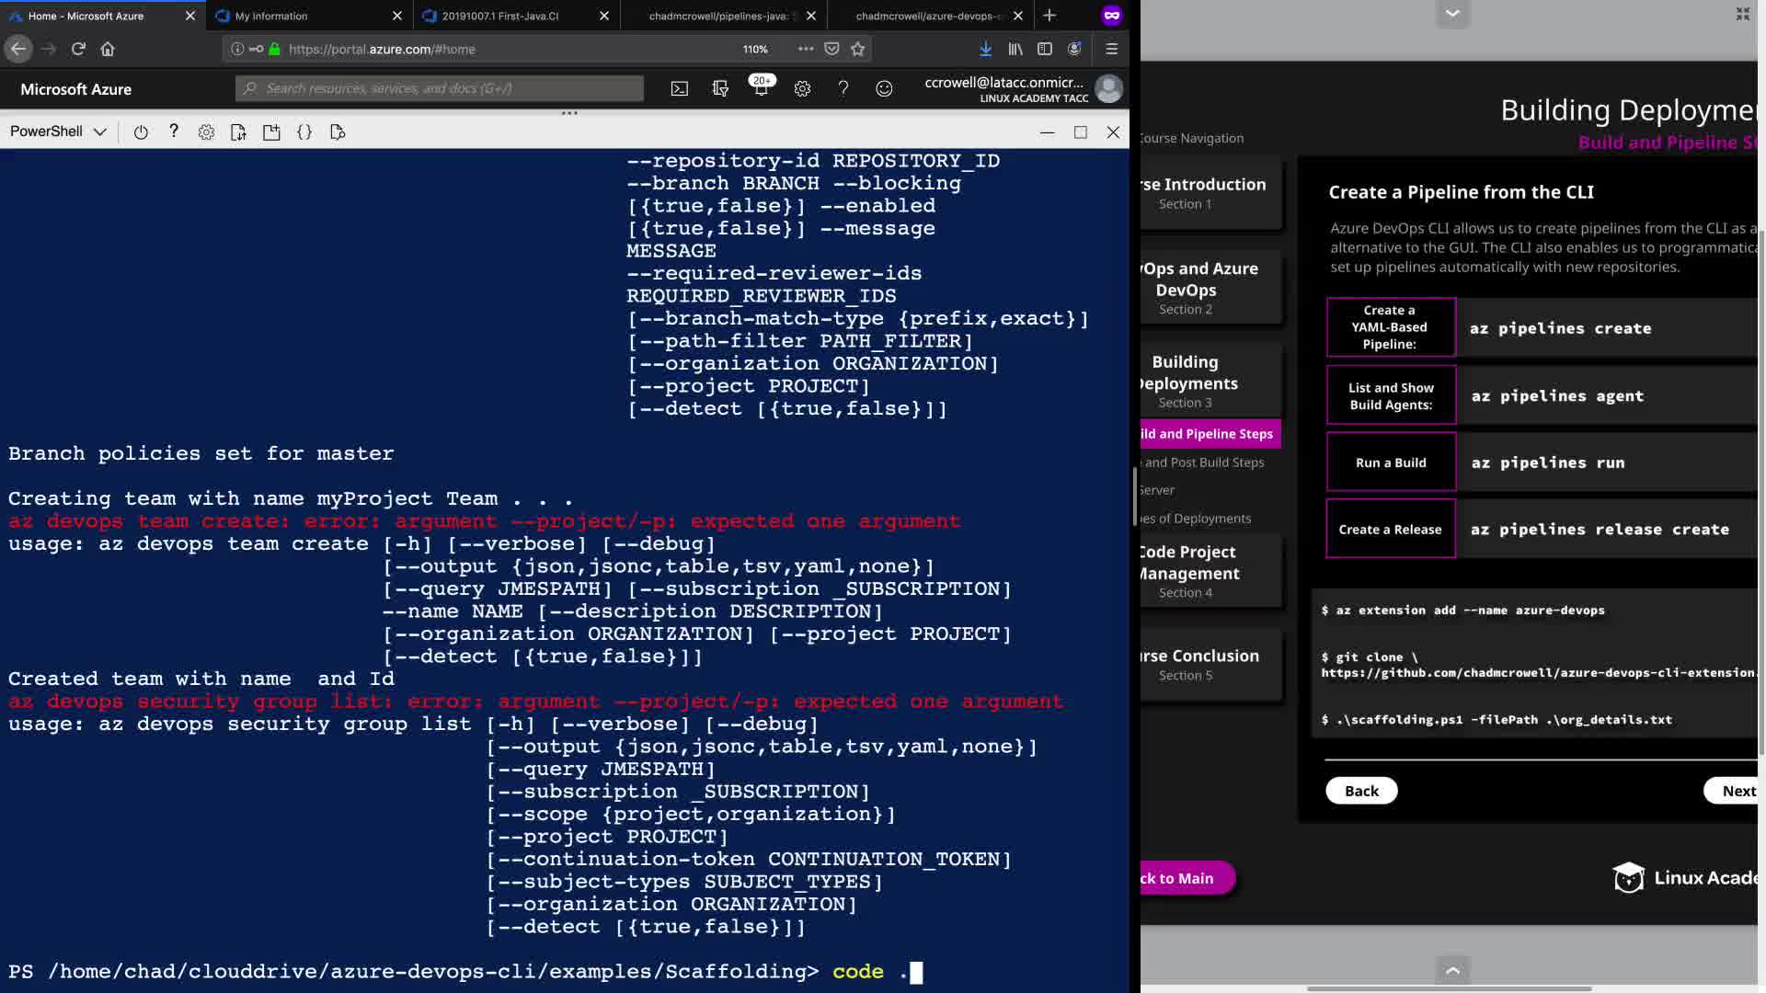Click the upload/download files icon
Viewport: 1766px width, 993px height.
238,132
